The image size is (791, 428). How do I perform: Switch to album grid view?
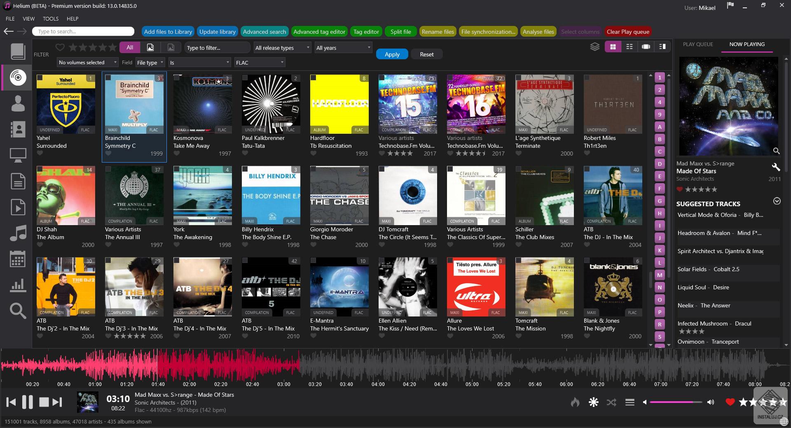[x=613, y=47]
